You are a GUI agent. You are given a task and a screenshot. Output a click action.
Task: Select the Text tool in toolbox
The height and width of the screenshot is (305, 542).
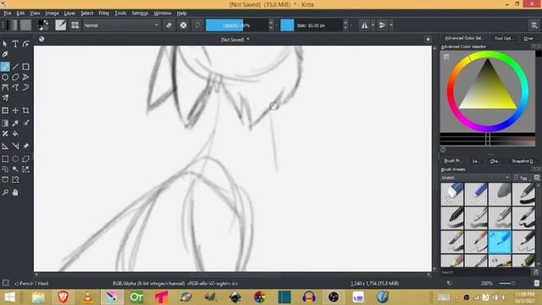[x=15, y=44]
